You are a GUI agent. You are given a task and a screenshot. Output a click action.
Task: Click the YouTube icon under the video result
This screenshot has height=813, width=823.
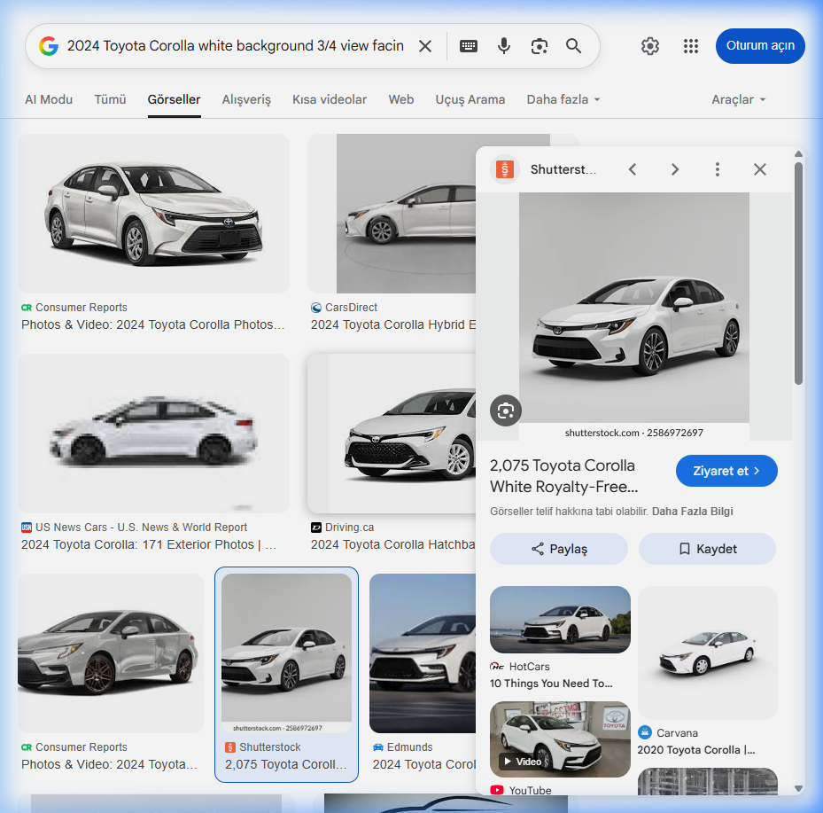(496, 790)
